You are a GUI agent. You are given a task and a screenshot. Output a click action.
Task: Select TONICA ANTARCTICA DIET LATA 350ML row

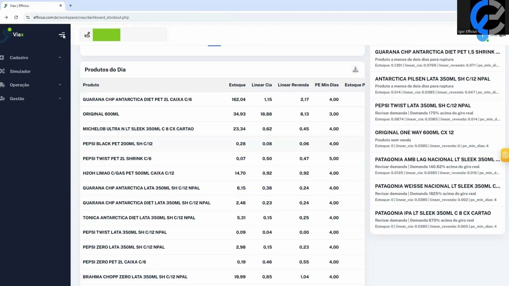222,218
